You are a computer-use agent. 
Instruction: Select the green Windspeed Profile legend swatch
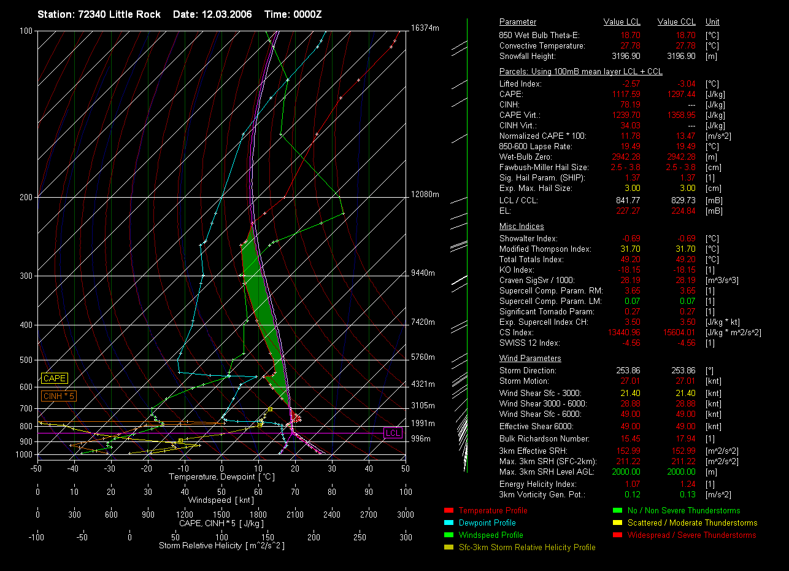click(448, 535)
